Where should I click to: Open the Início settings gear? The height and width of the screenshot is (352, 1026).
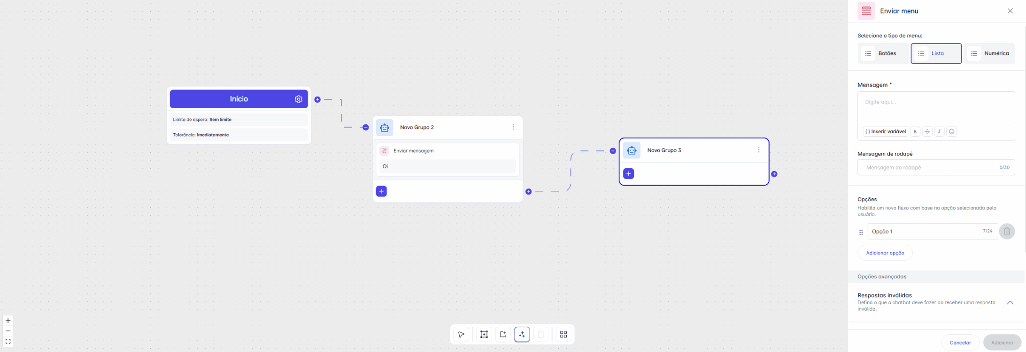[x=299, y=99]
